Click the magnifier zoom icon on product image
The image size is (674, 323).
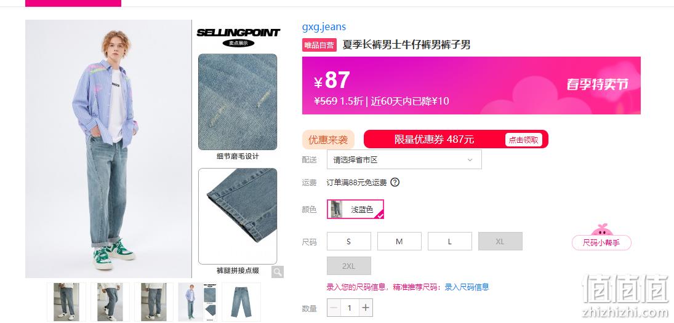pyautogui.click(x=277, y=271)
